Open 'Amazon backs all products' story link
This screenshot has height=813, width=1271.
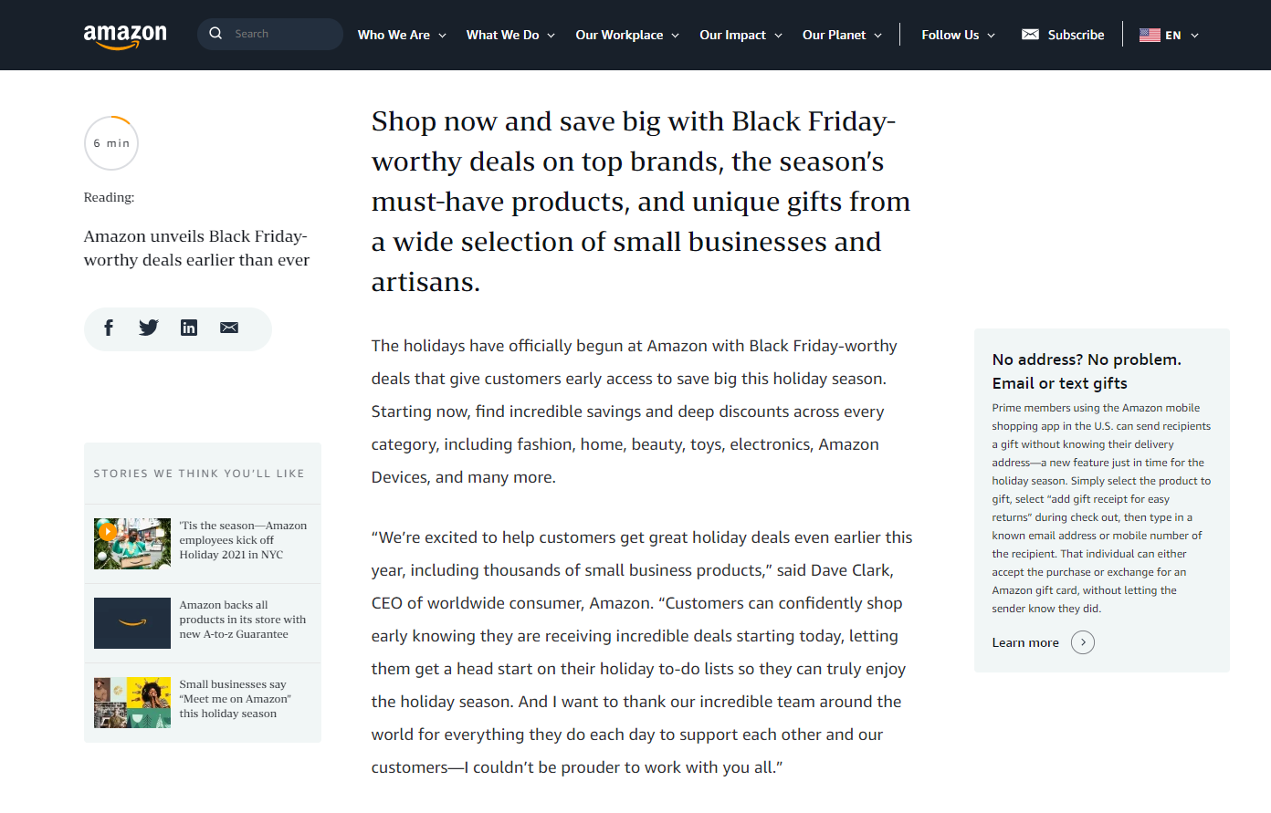pyautogui.click(x=242, y=620)
